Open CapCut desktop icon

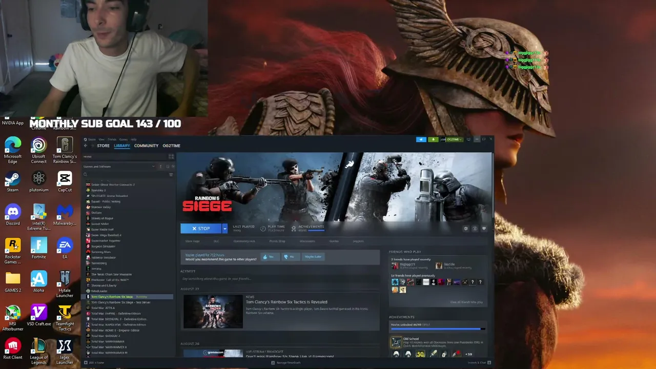pyautogui.click(x=65, y=182)
